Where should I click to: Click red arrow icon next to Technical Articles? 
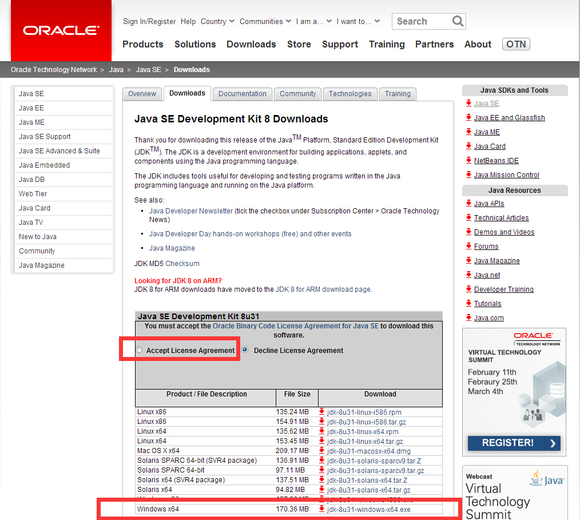click(468, 217)
